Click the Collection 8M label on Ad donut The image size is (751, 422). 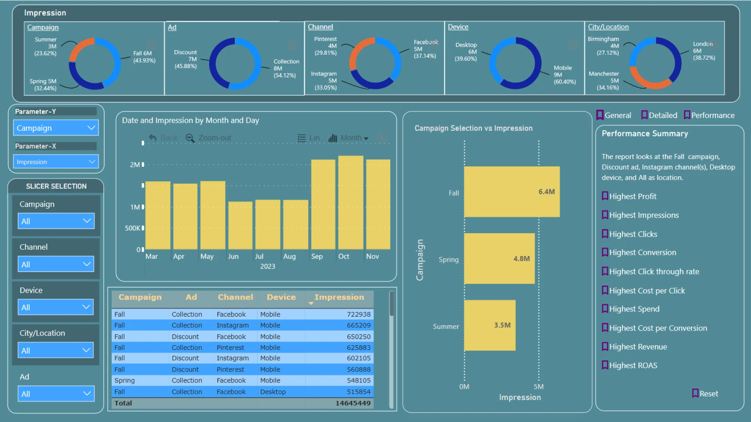click(286, 68)
